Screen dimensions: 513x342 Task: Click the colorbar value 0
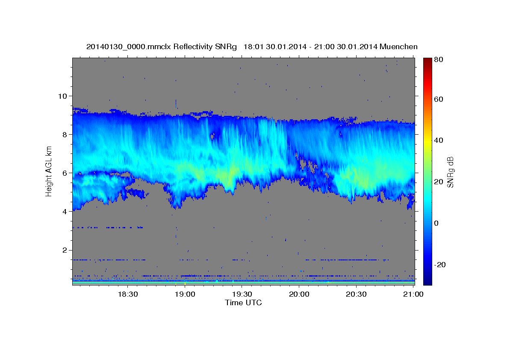(437, 223)
